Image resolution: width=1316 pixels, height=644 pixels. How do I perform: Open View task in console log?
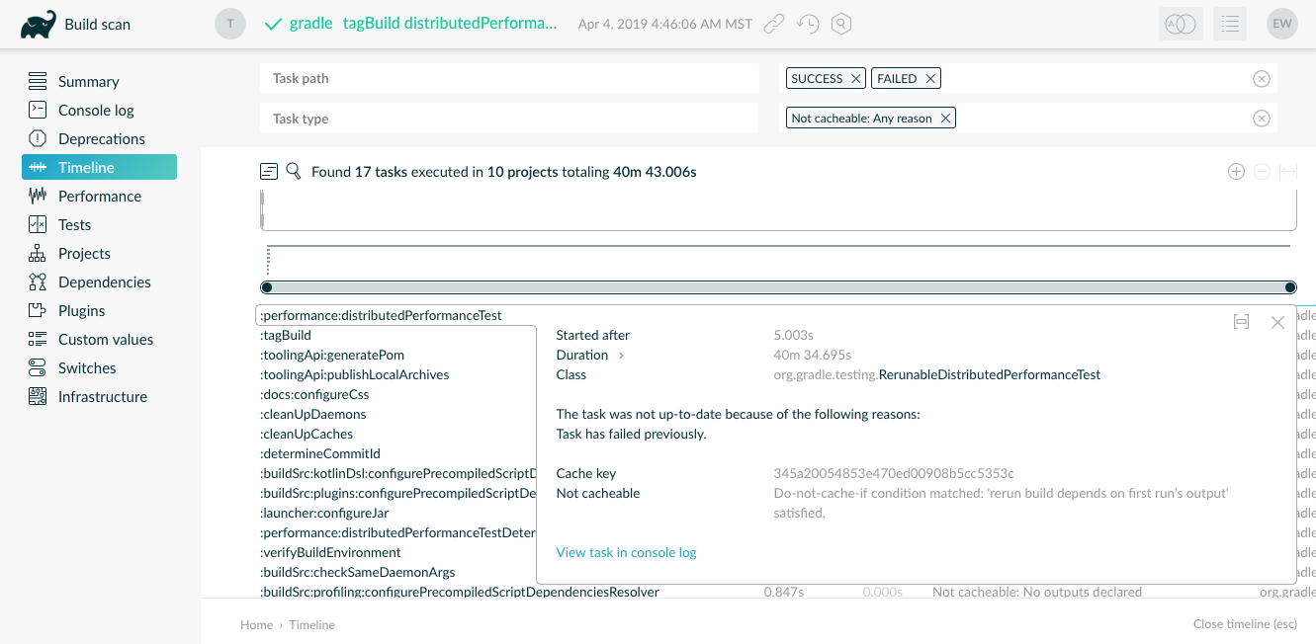click(626, 552)
